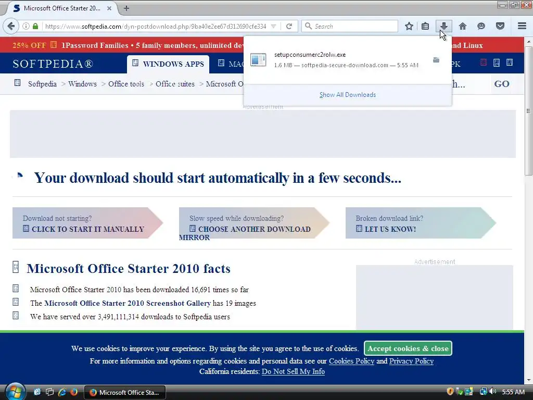Viewport: 533px width, 400px height.
Task: Click to start the download manually
Action: (x=87, y=223)
